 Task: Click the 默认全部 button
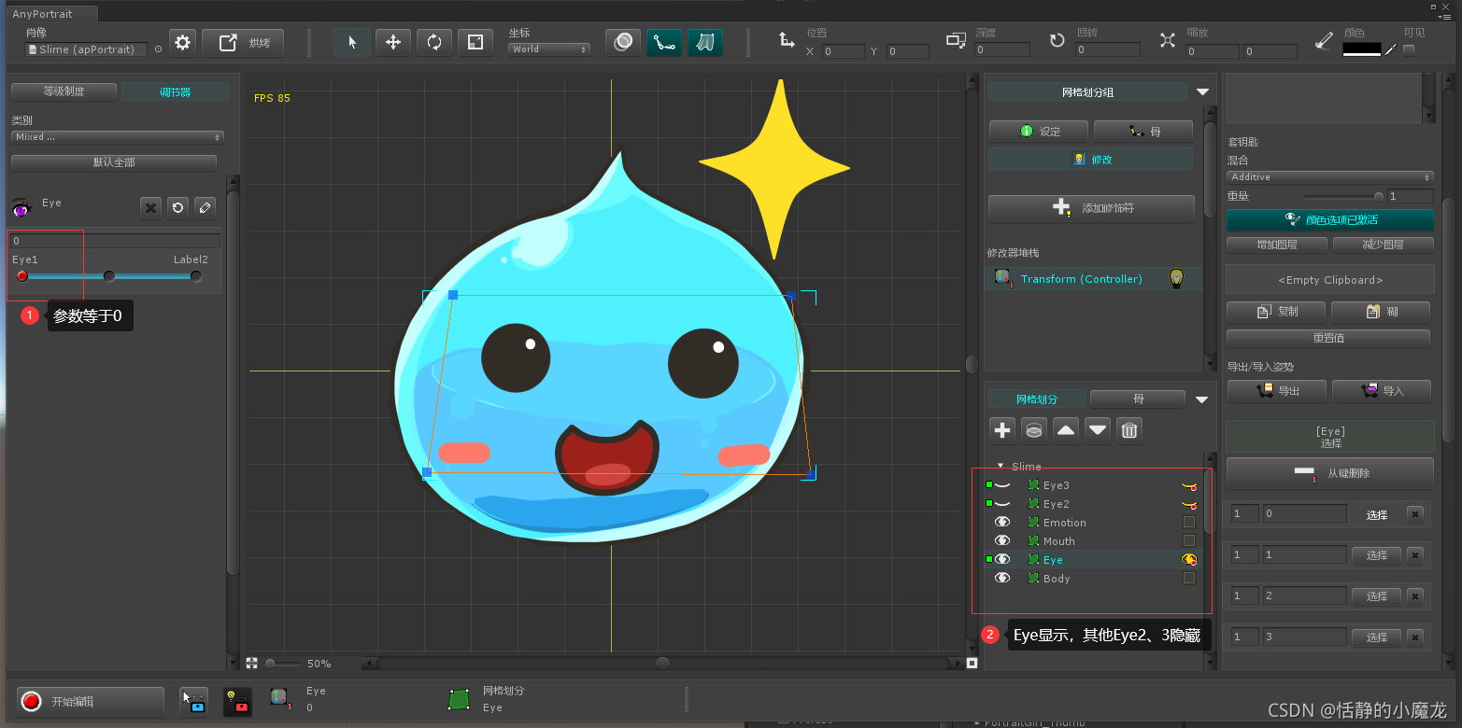[x=114, y=162]
